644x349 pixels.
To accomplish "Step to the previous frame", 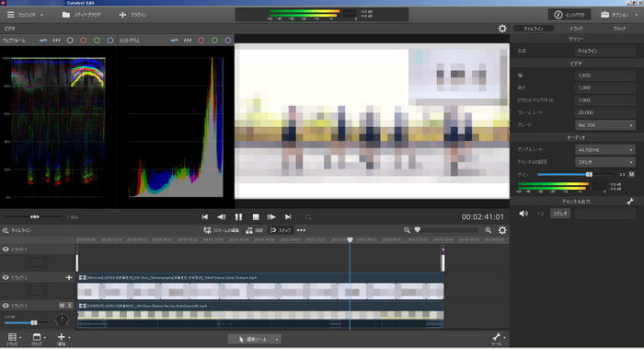I will (222, 216).
